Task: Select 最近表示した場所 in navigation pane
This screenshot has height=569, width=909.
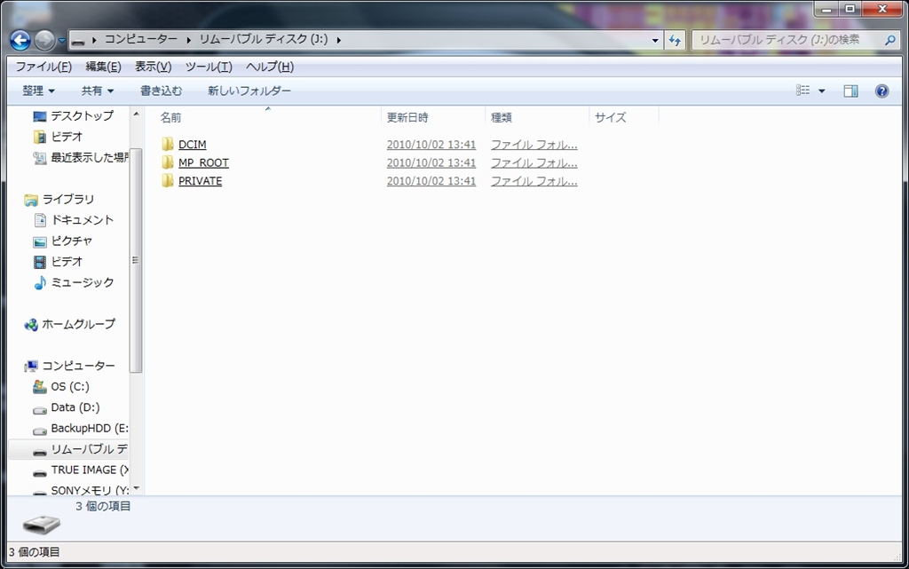Action: tap(90, 158)
